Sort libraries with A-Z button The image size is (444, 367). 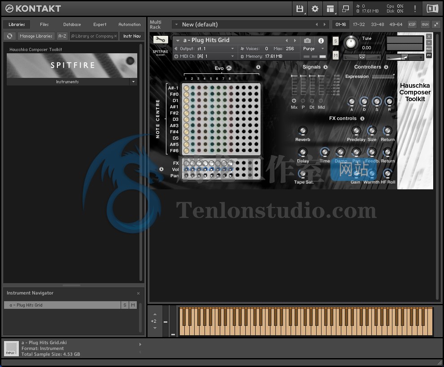(x=62, y=36)
